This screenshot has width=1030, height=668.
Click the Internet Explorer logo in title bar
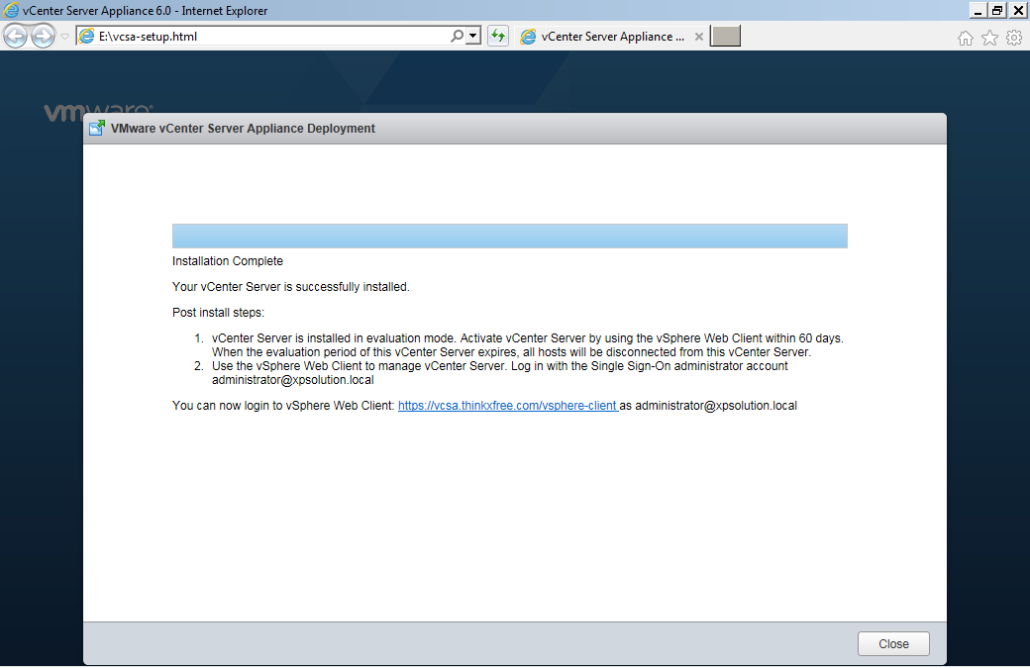[11, 10]
